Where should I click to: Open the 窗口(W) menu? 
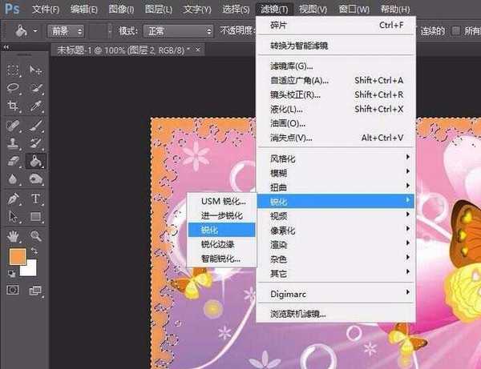click(354, 10)
